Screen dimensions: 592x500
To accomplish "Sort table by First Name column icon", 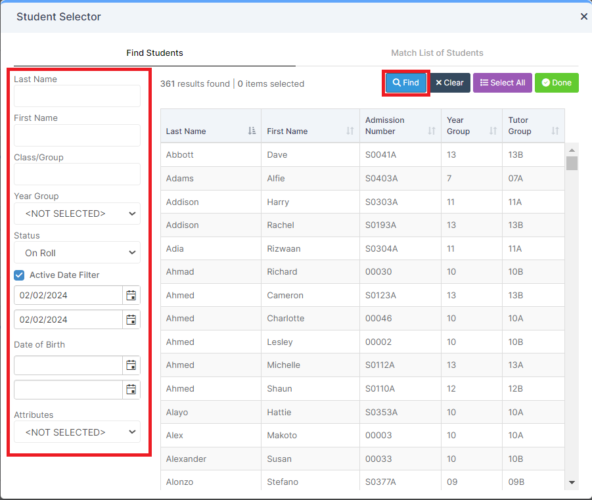I will (x=350, y=131).
